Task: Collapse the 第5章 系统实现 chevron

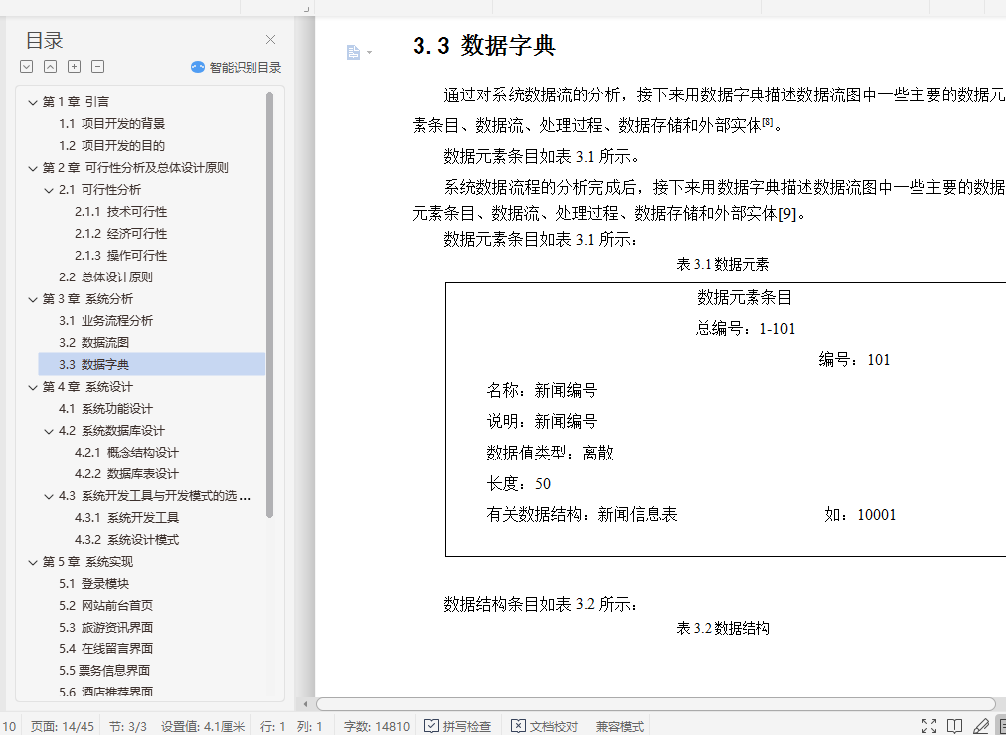Action: pos(33,562)
